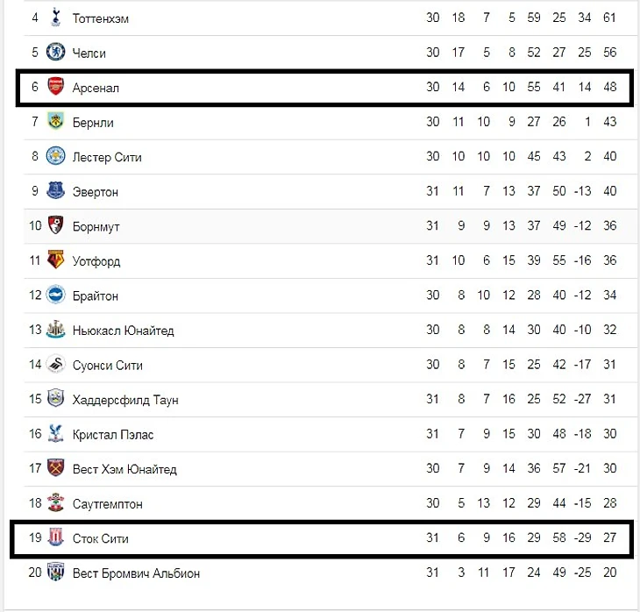The image size is (640, 612).
Task: Click the Crystal Palace crest icon
Action: coord(55,433)
